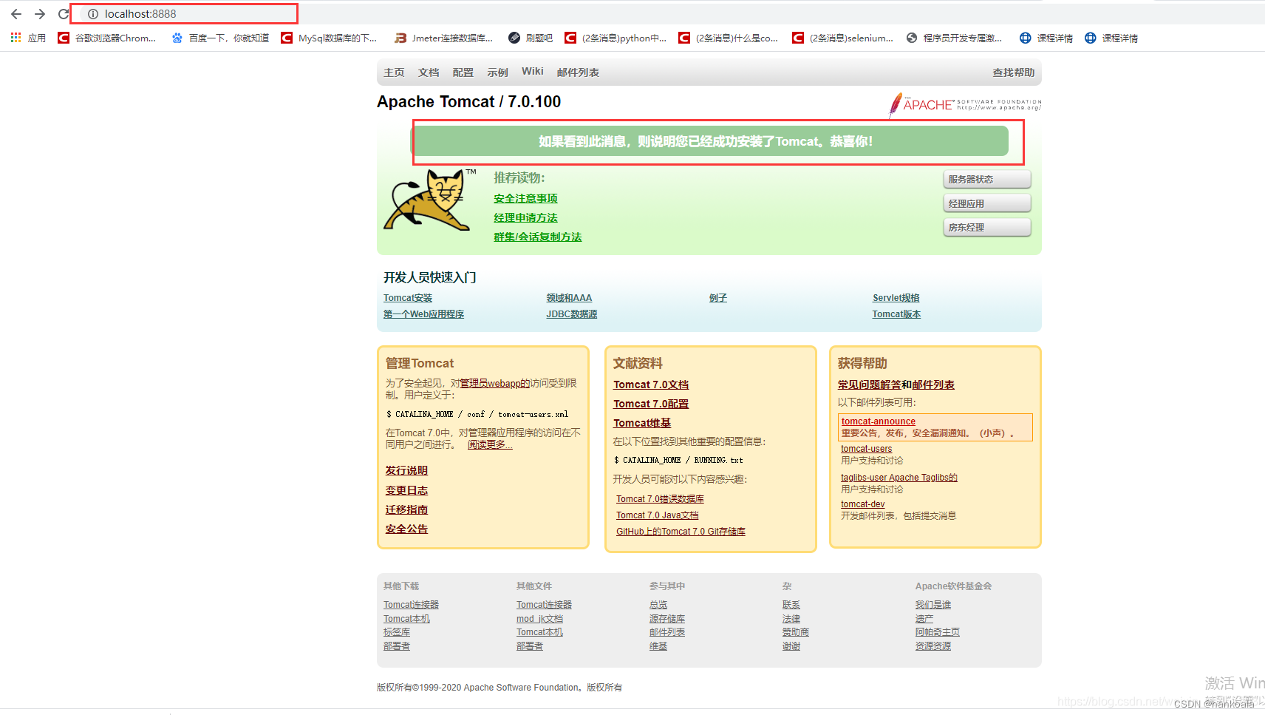This screenshot has height=715, width=1265.
Task: Open the Wiki navigation item
Action: 533,71
